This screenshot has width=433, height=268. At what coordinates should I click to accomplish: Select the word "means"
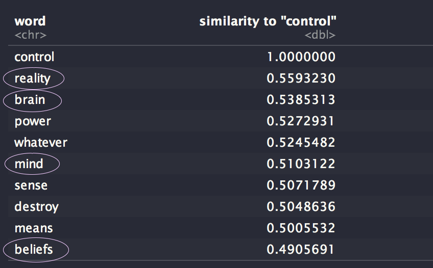pos(34,228)
